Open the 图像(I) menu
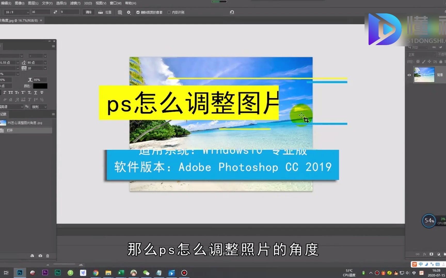446x278 pixels. 20,3
